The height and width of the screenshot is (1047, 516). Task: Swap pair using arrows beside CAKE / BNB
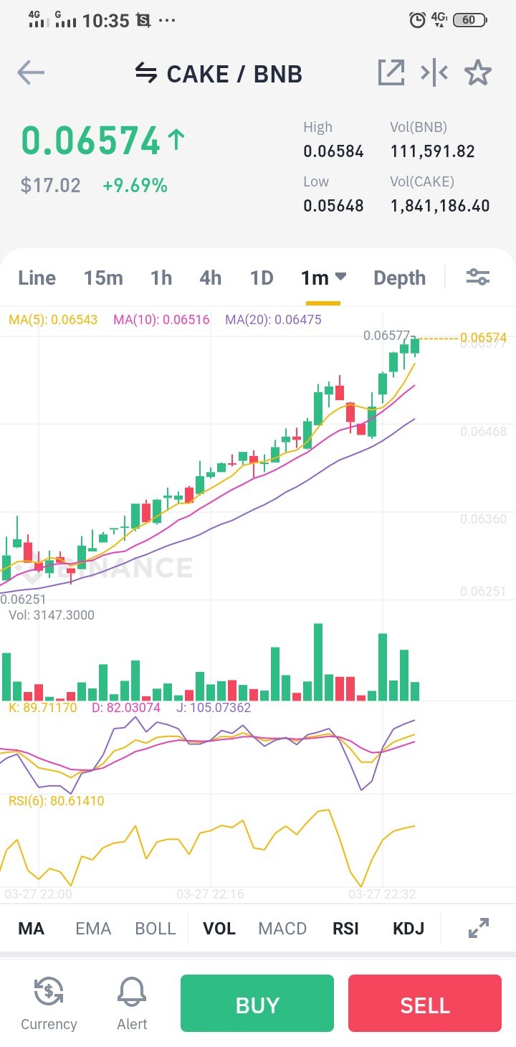(x=146, y=73)
